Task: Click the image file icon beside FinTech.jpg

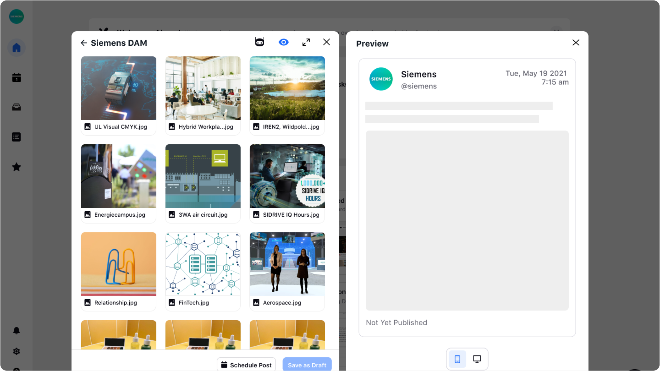Action: coord(172,303)
